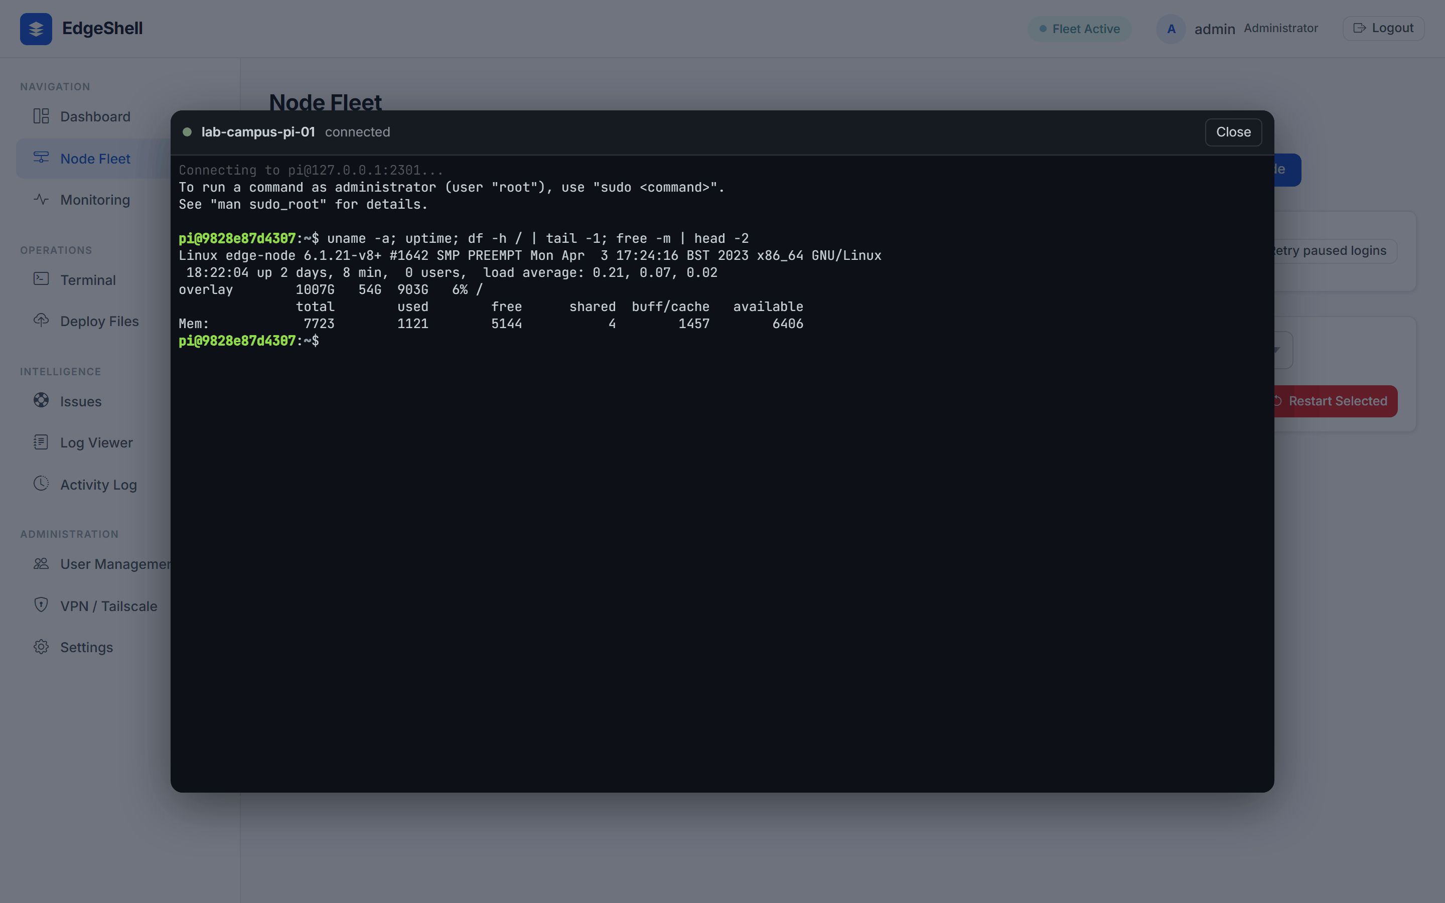Open the Dashboard icon in sidebar
The image size is (1445, 903).
(41, 116)
